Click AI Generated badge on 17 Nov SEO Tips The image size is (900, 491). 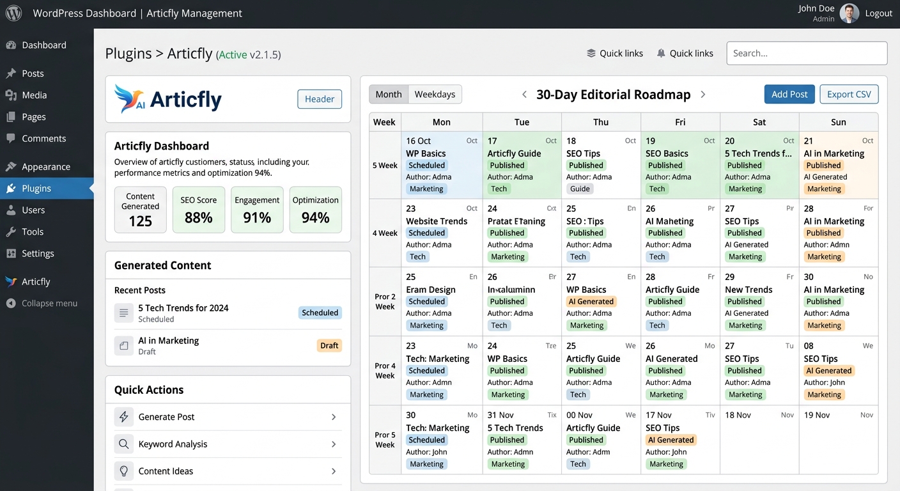671,440
